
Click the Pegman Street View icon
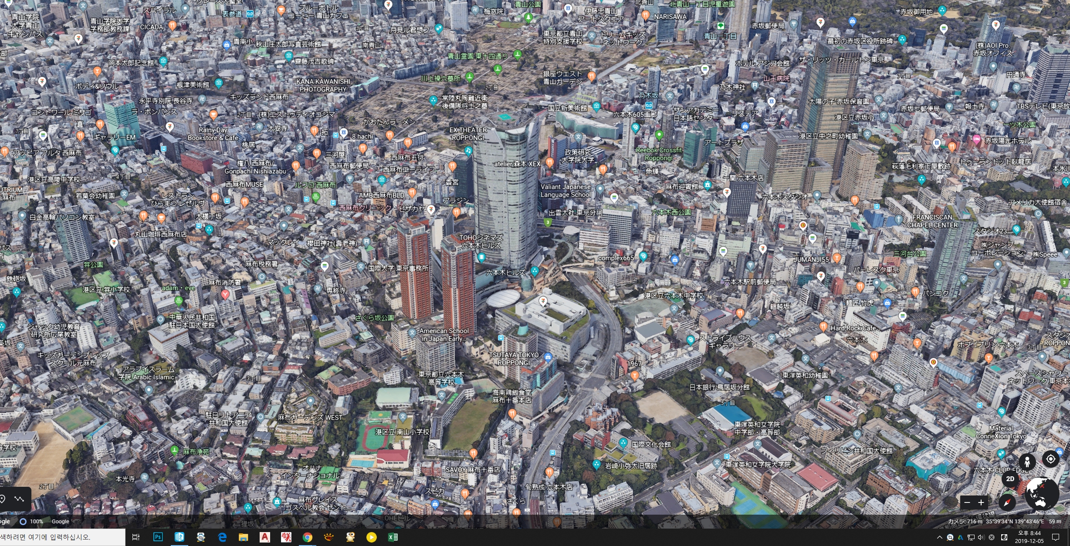1027,461
